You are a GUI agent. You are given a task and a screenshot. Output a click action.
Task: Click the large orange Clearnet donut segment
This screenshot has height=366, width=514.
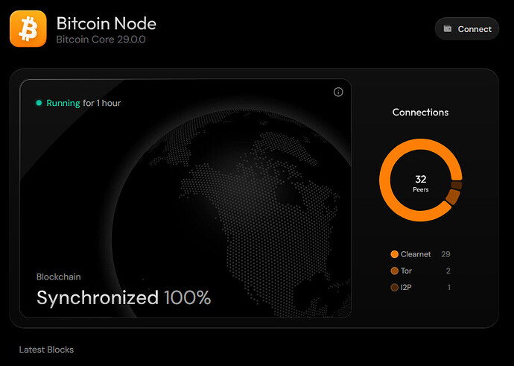point(385,180)
